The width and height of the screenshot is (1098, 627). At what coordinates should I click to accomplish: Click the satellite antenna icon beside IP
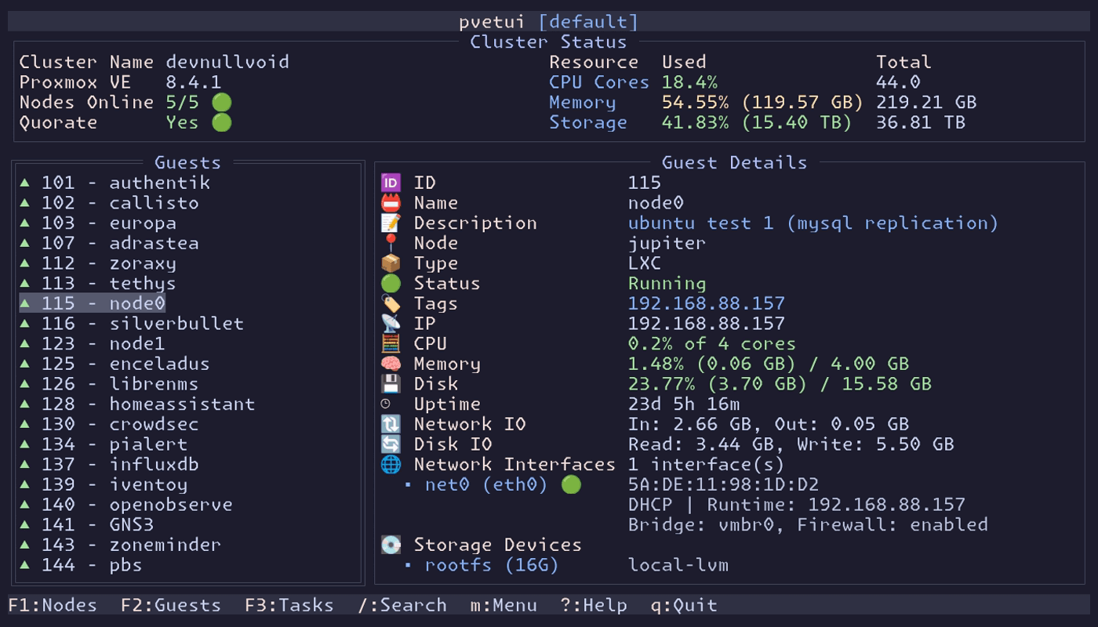[x=391, y=324]
